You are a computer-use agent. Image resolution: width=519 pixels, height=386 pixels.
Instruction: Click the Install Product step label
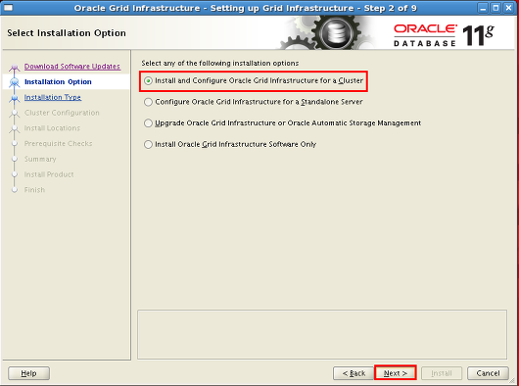[x=49, y=174]
